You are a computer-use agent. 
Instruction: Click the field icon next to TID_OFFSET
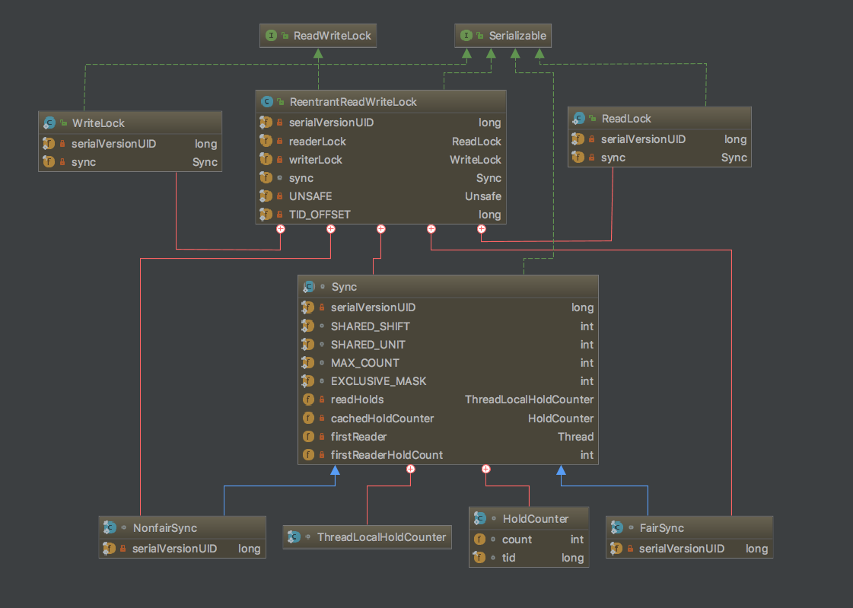[266, 215]
